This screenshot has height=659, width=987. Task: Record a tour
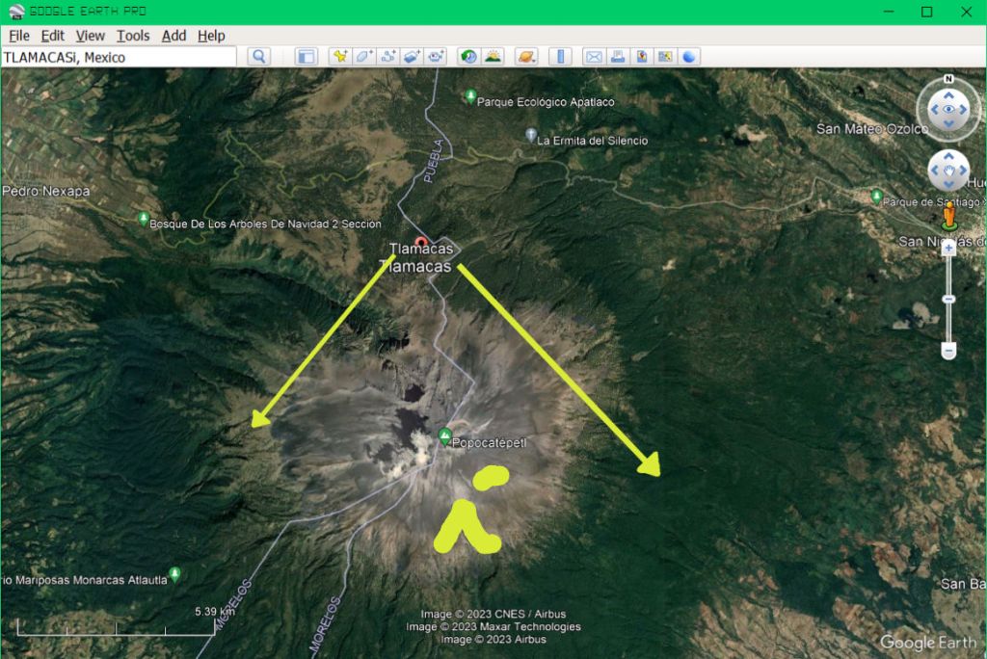pos(437,57)
